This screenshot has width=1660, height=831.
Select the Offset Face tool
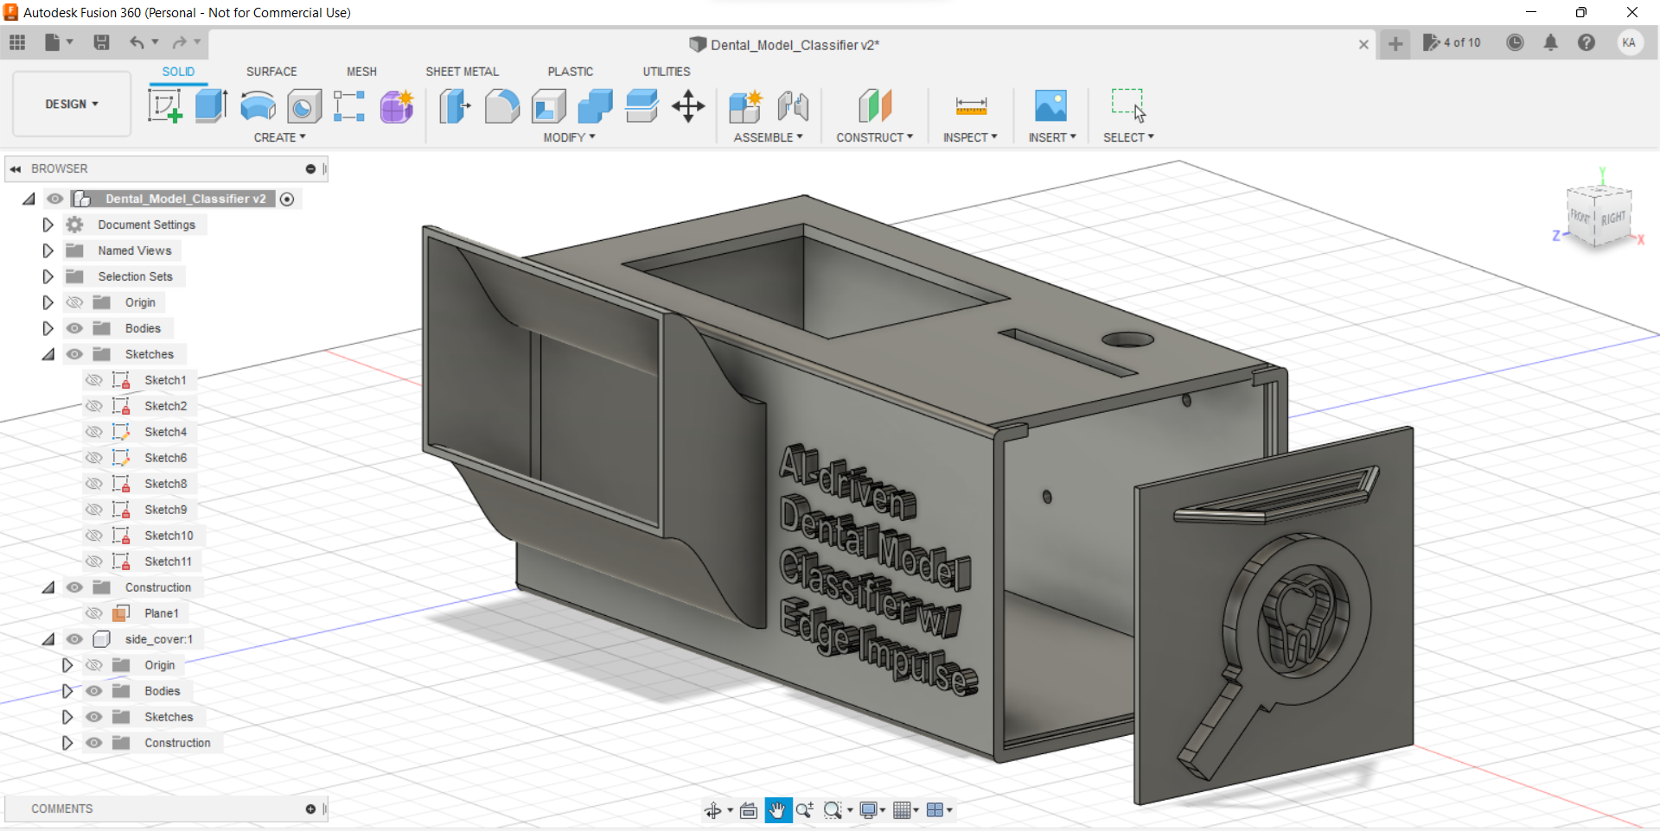pyautogui.click(x=642, y=106)
